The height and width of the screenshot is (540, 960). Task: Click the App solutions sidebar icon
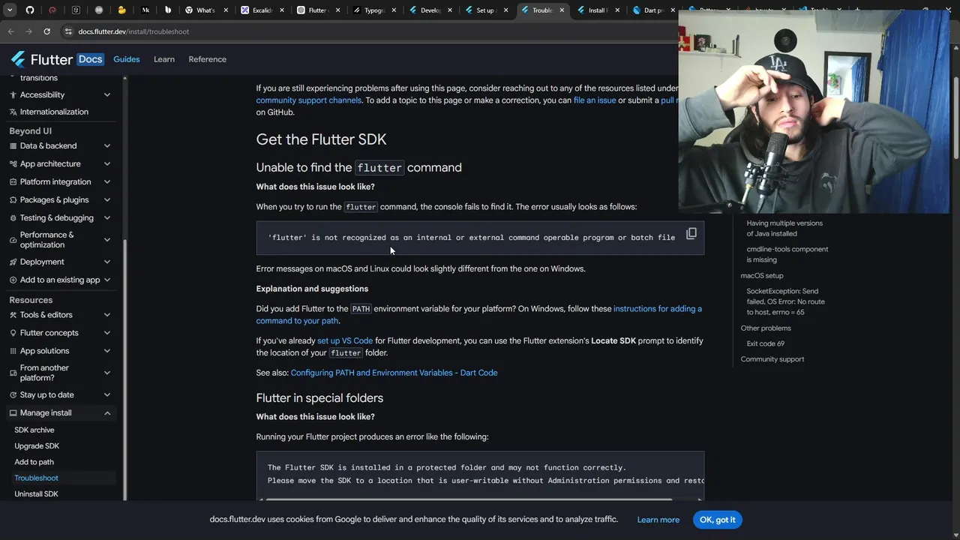[13, 351]
